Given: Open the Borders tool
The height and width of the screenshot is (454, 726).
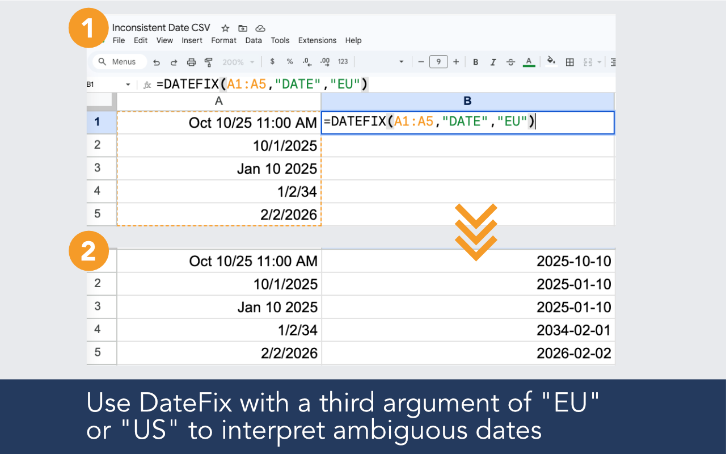Looking at the screenshot, I should coord(569,61).
